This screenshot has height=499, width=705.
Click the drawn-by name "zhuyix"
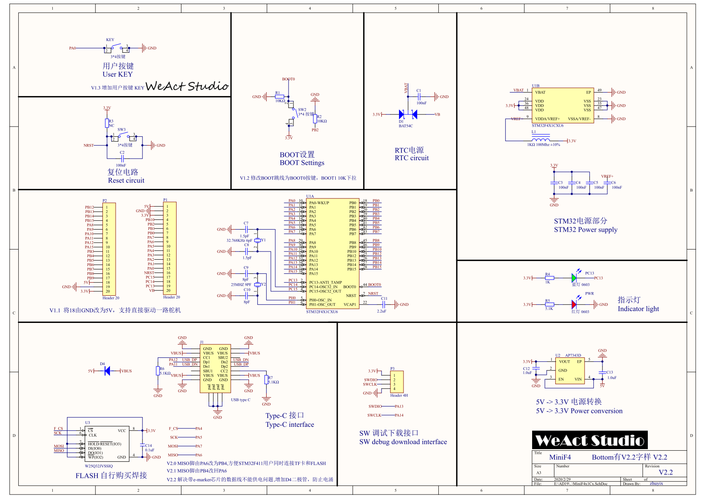(656, 483)
